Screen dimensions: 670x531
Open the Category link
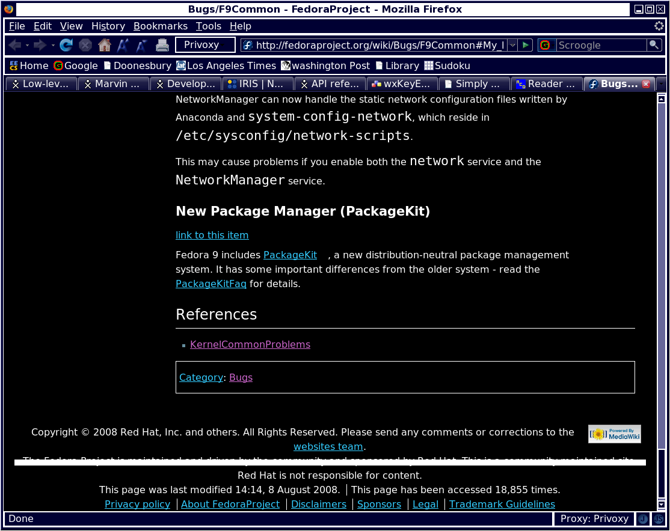[201, 377]
